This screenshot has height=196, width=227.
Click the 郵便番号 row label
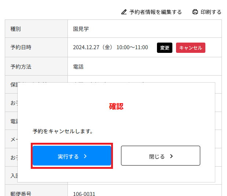tap(21, 193)
